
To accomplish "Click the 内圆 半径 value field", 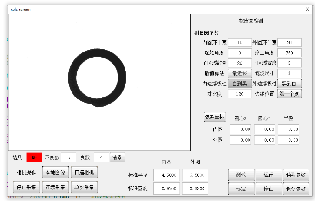I will [289, 130].
